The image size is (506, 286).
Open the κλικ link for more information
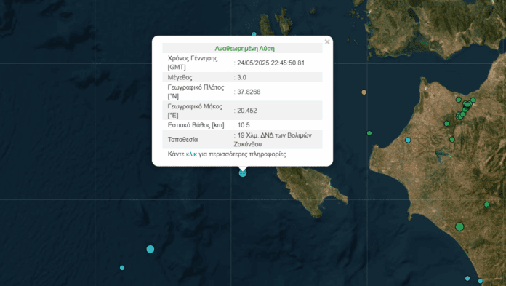coord(191,154)
